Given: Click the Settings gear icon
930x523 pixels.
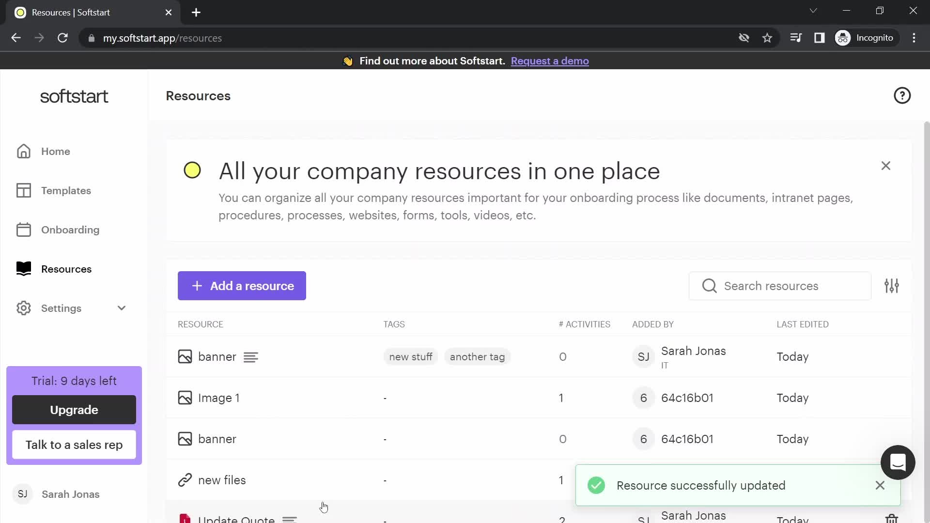Looking at the screenshot, I should pyautogui.click(x=24, y=308).
